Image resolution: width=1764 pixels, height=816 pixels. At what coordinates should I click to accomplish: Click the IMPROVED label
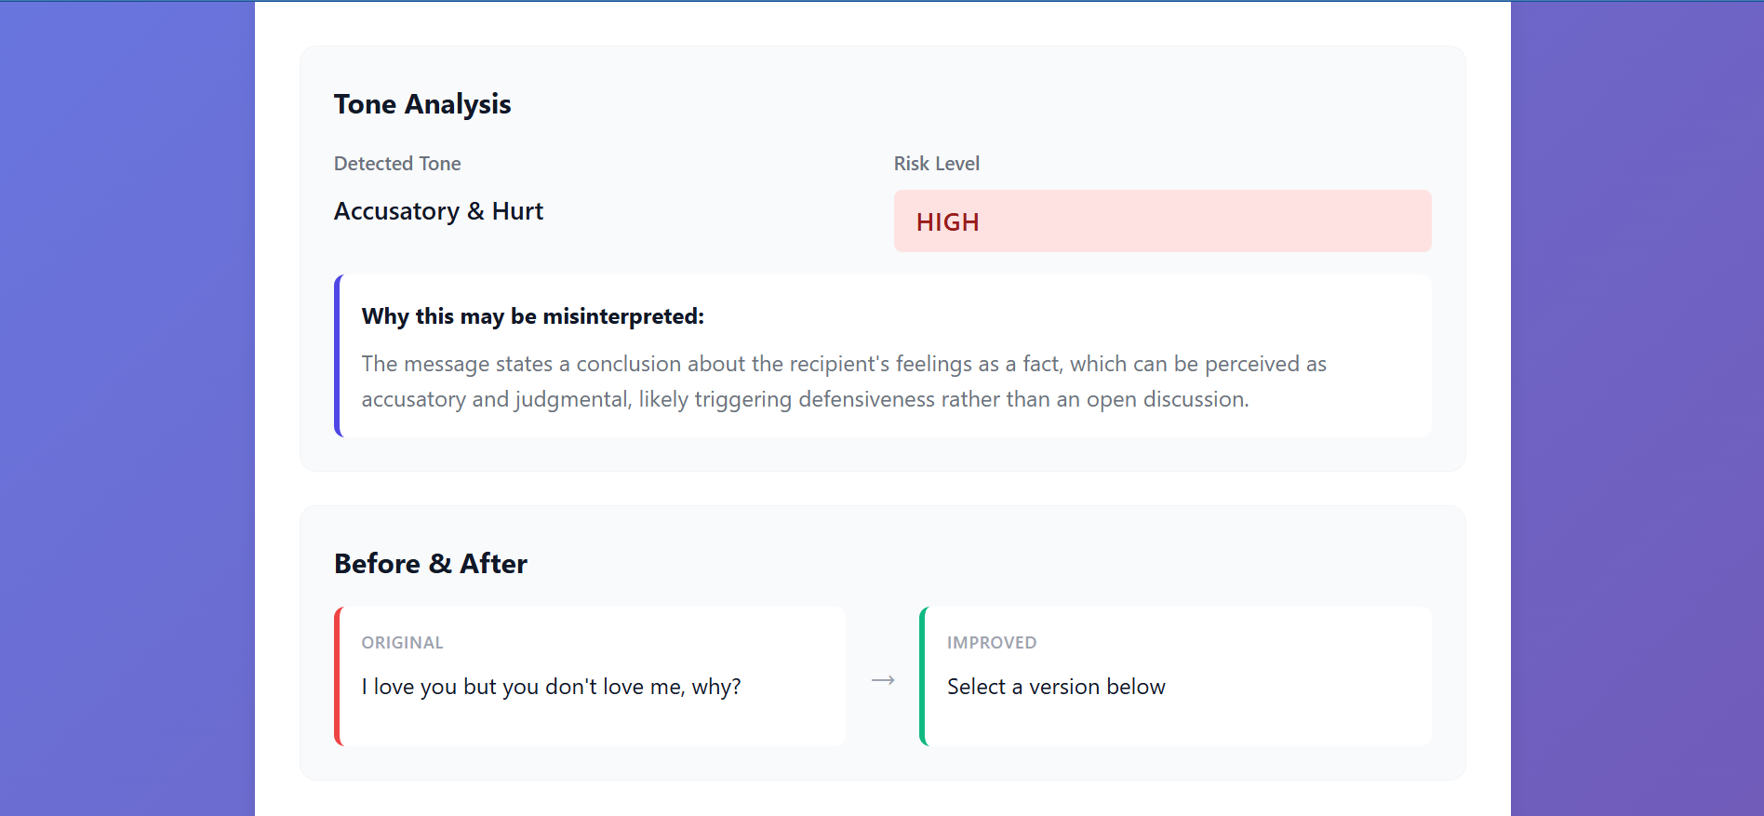[991, 643]
